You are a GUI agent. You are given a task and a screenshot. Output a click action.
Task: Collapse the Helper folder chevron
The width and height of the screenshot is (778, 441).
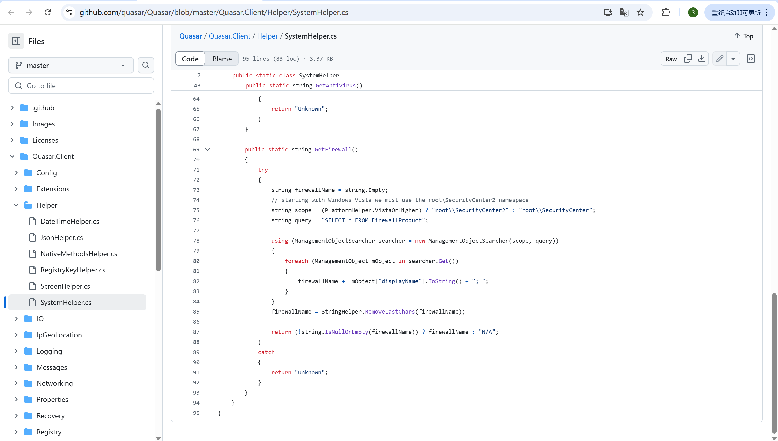[x=16, y=205]
